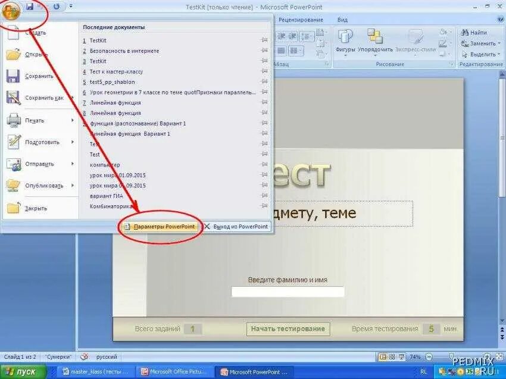Click the shape outline icon in Рисование
Image resolution: width=506 pixels, height=379 pixels.
[444, 43]
